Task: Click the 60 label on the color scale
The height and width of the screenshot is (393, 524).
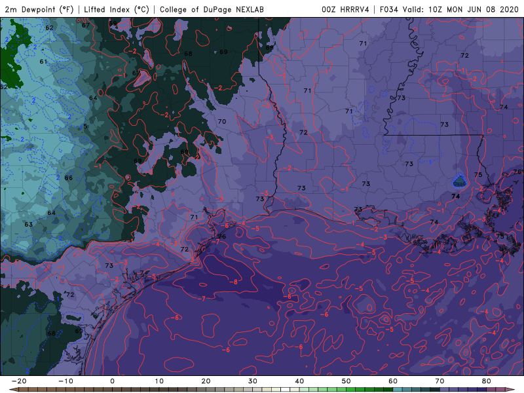Action: [393, 381]
